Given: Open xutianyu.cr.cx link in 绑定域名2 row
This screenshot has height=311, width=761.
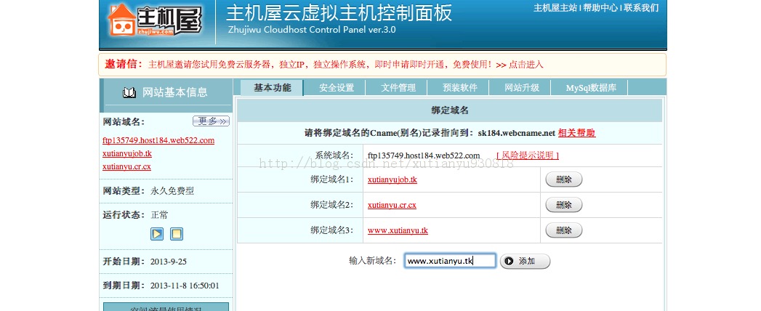Looking at the screenshot, I should [392, 205].
